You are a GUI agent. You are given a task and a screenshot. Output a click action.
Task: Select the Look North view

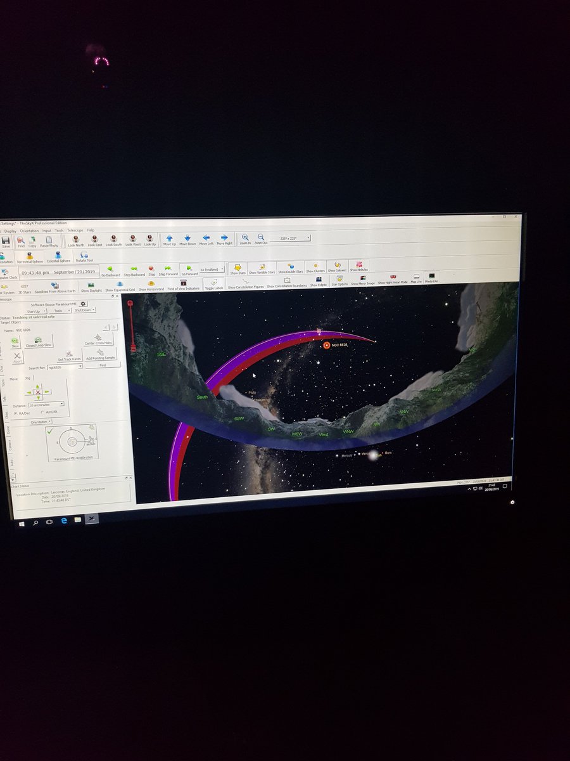(76, 241)
